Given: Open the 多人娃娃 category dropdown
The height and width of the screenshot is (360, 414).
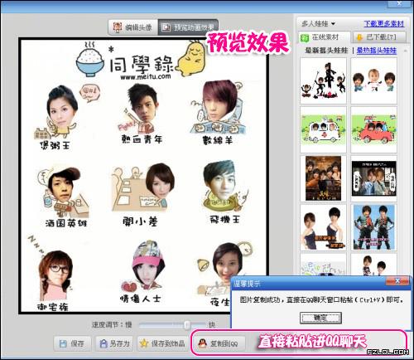Looking at the screenshot, I should point(318,24).
